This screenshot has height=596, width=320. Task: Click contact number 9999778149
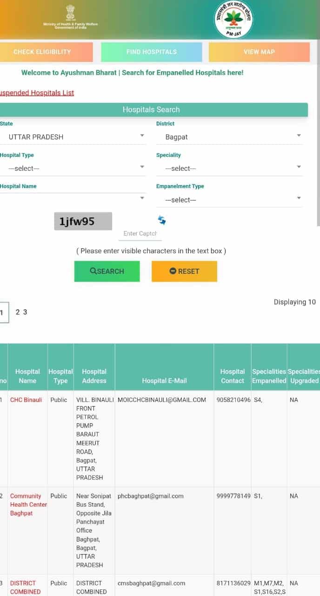233,496
